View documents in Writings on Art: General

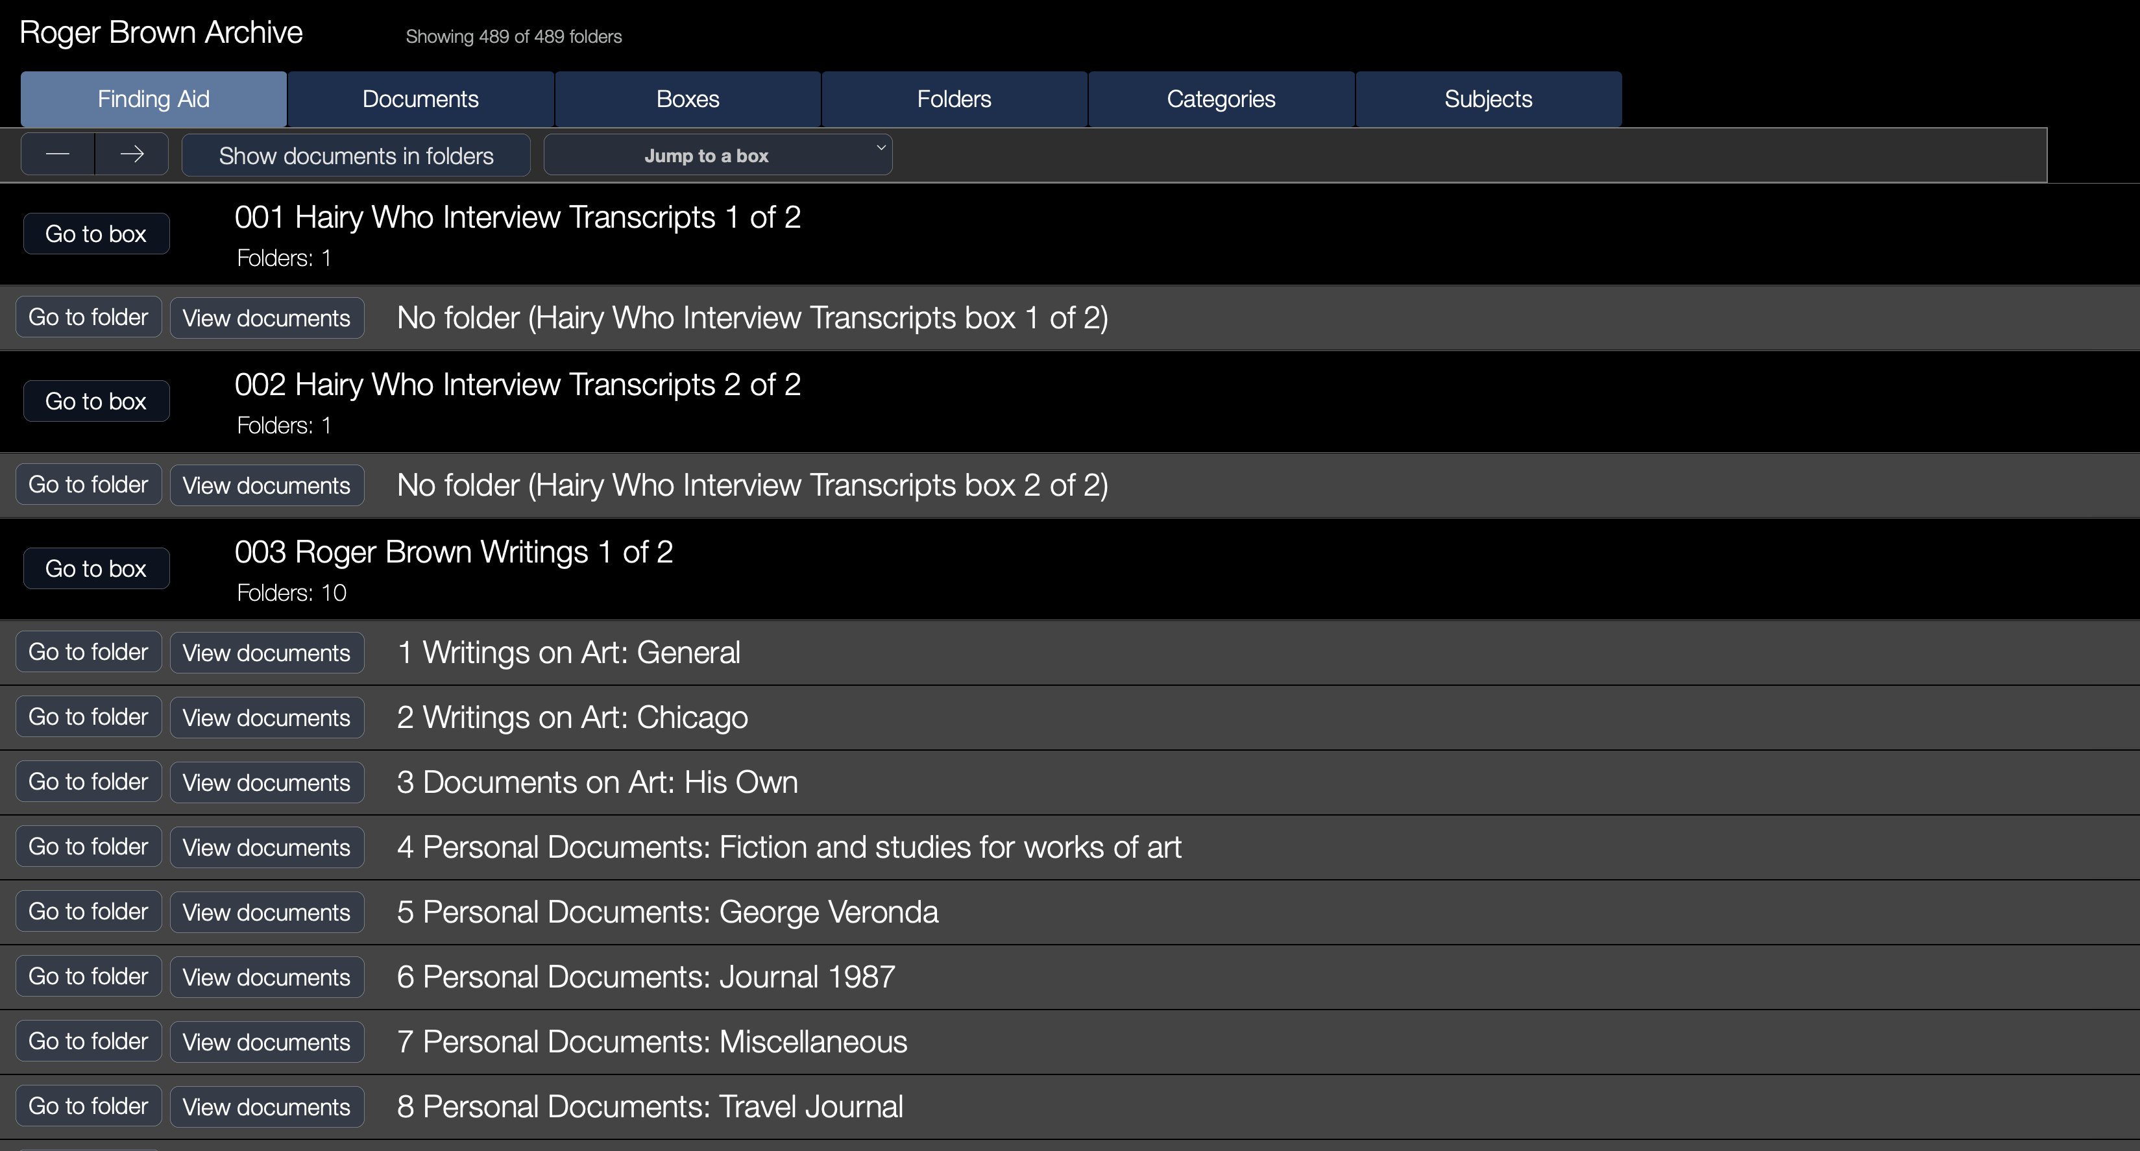pos(267,653)
